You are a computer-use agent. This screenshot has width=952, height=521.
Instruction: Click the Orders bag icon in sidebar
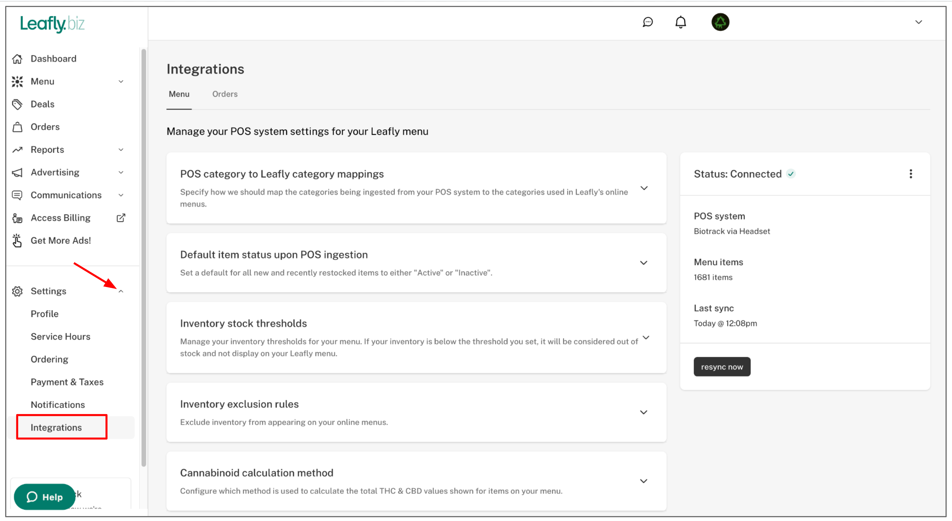(x=17, y=127)
